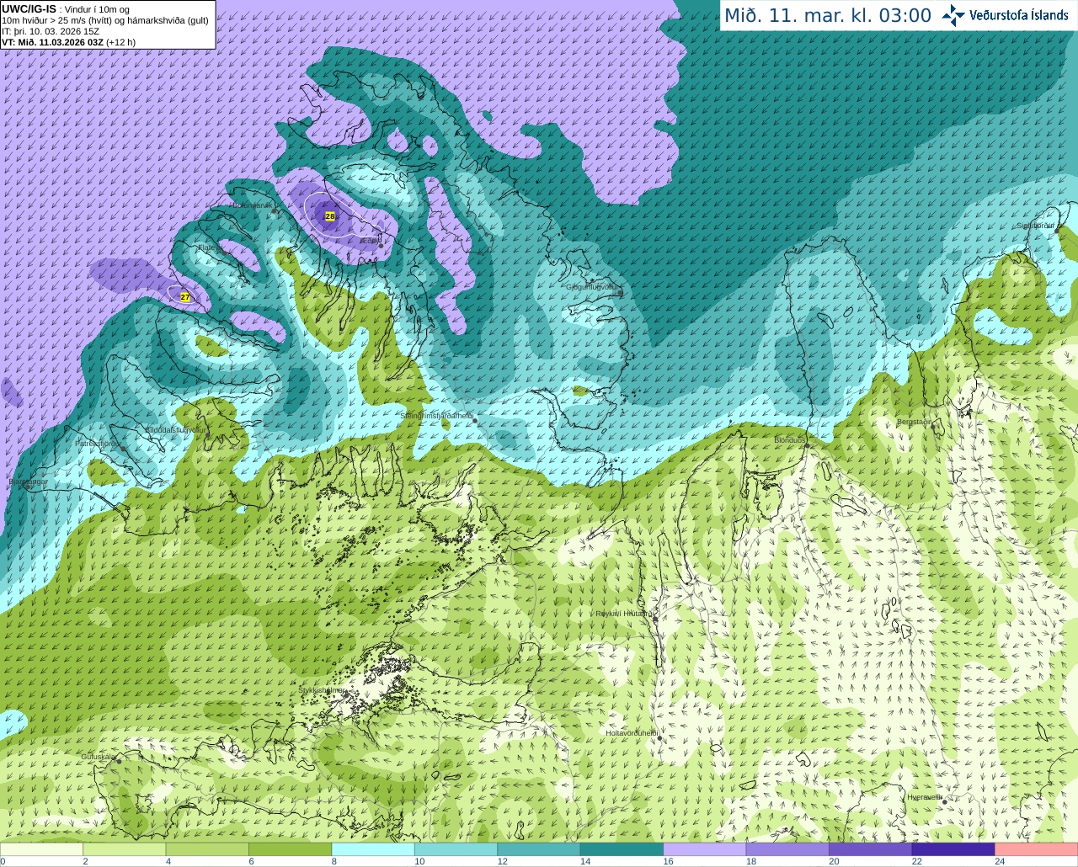Pick the 0–2 m/s pale legend swatch
The image size is (1078, 867).
(x=41, y=849)
